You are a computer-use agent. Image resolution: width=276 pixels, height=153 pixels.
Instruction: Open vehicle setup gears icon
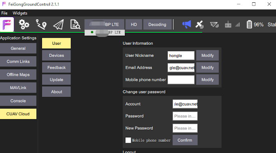pyautogui.click(x=24, y=24)
